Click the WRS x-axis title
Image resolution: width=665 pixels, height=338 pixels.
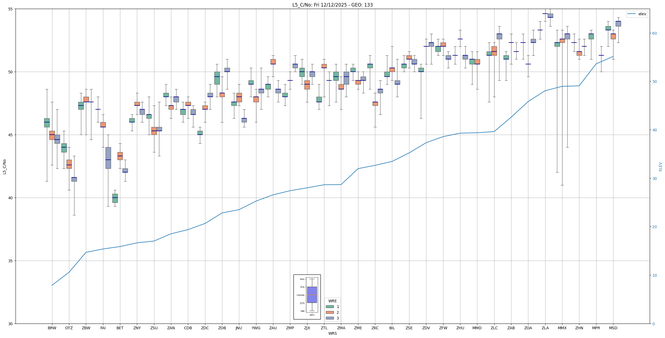coord(332,333)
